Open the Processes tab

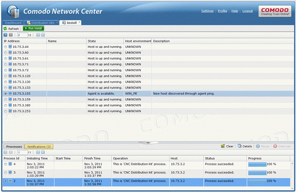coord(14,147)
